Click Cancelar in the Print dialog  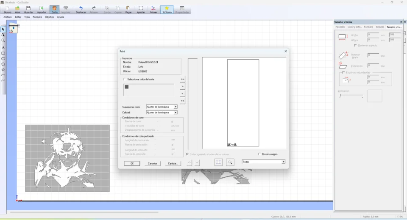tap(152, 163)
